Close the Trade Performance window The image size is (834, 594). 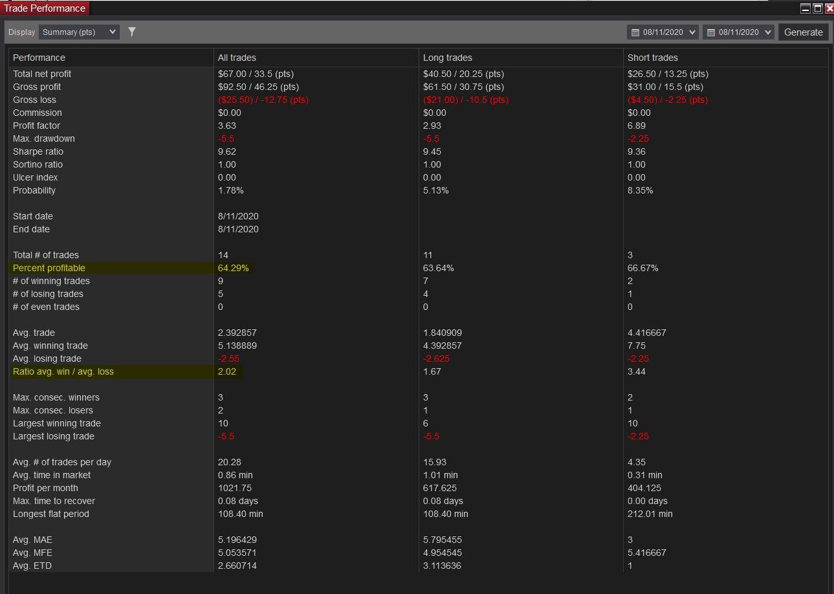point(829,8)
